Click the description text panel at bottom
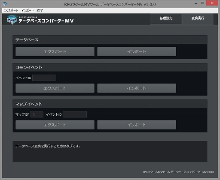Viewport: 220px width, 180px height. pyautogui.click(x=110, y=151)
